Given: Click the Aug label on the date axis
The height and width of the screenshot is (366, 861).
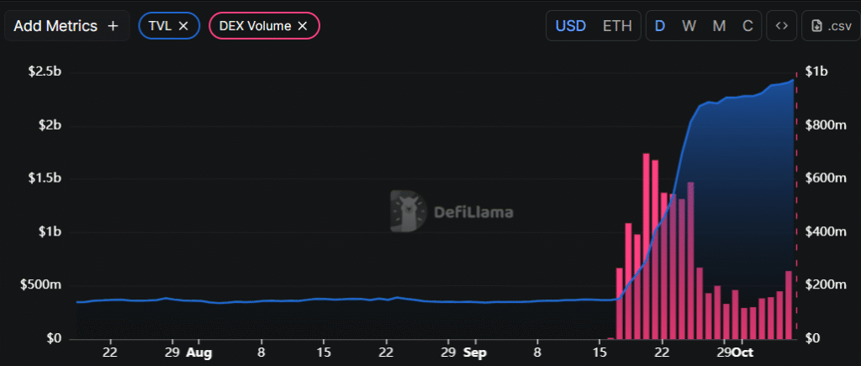Looking at the screenshot, I should pos(199,353).
